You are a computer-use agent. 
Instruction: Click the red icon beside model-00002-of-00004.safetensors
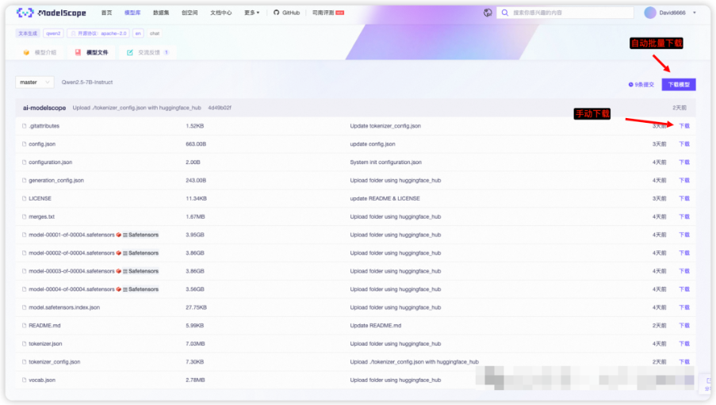click(x=119, y=253)
